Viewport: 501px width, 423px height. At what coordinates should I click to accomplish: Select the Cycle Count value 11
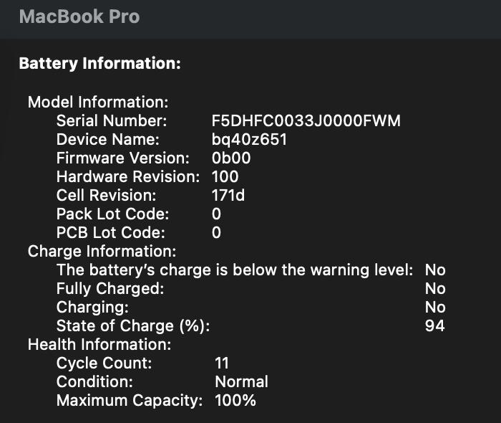(x=222, y=363)
